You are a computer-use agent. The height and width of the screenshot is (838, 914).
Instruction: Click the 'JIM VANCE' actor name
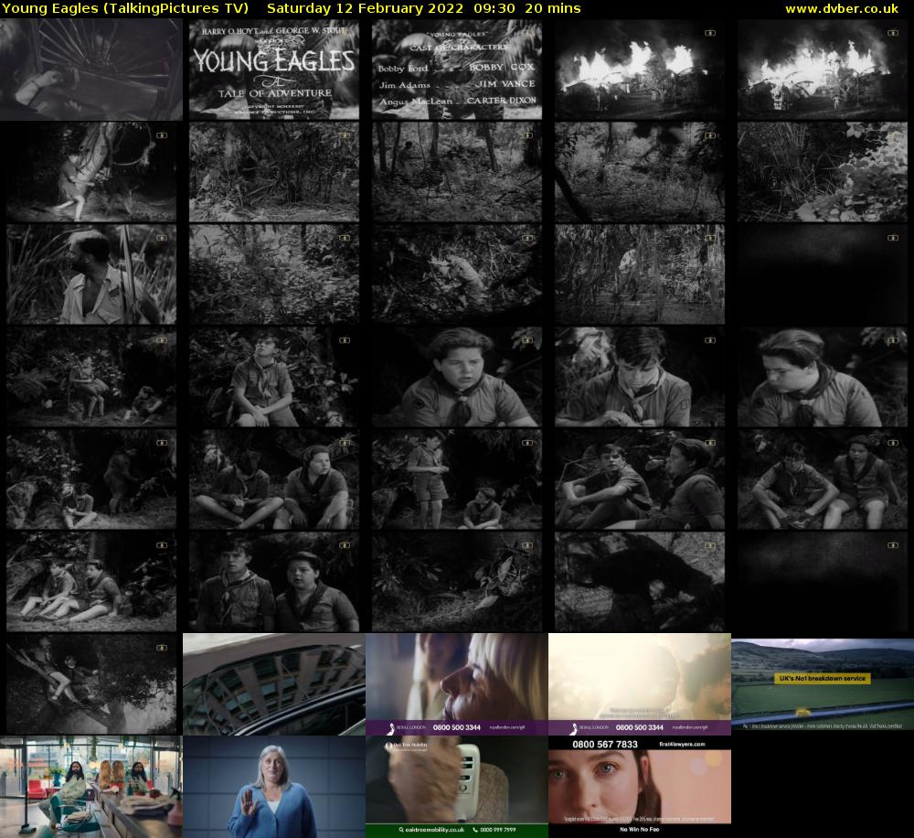click(x=505, y=83)
